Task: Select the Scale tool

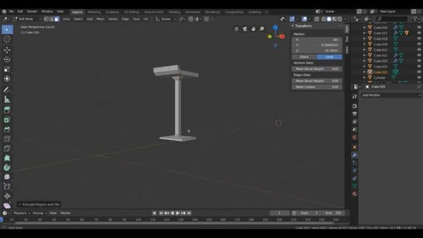Action: tap(7, 69)
